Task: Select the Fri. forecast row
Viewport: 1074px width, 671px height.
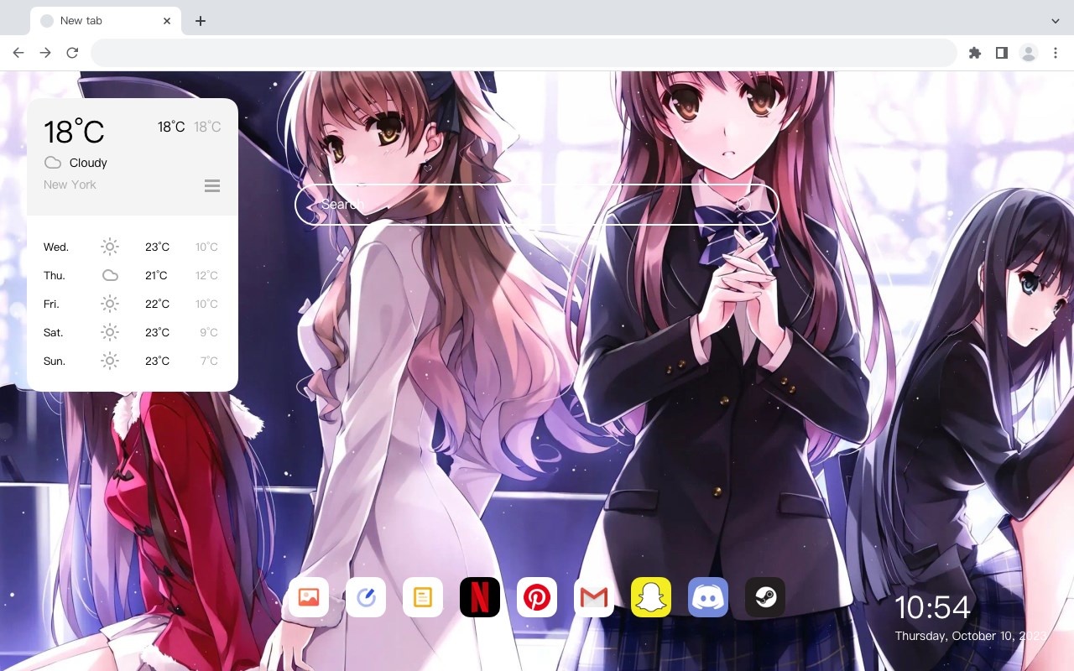Action: 132,304
